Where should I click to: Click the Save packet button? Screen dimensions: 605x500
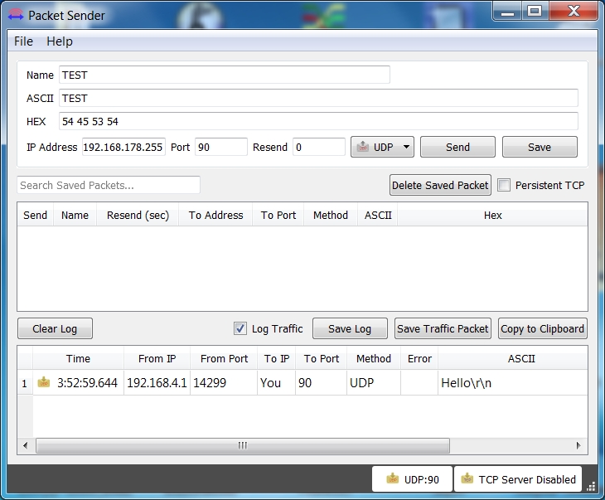click(x=540, y=147)
